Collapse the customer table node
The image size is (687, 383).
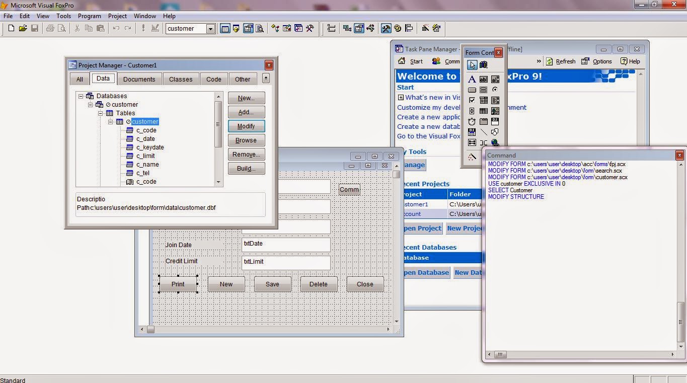tap(110, 122)
